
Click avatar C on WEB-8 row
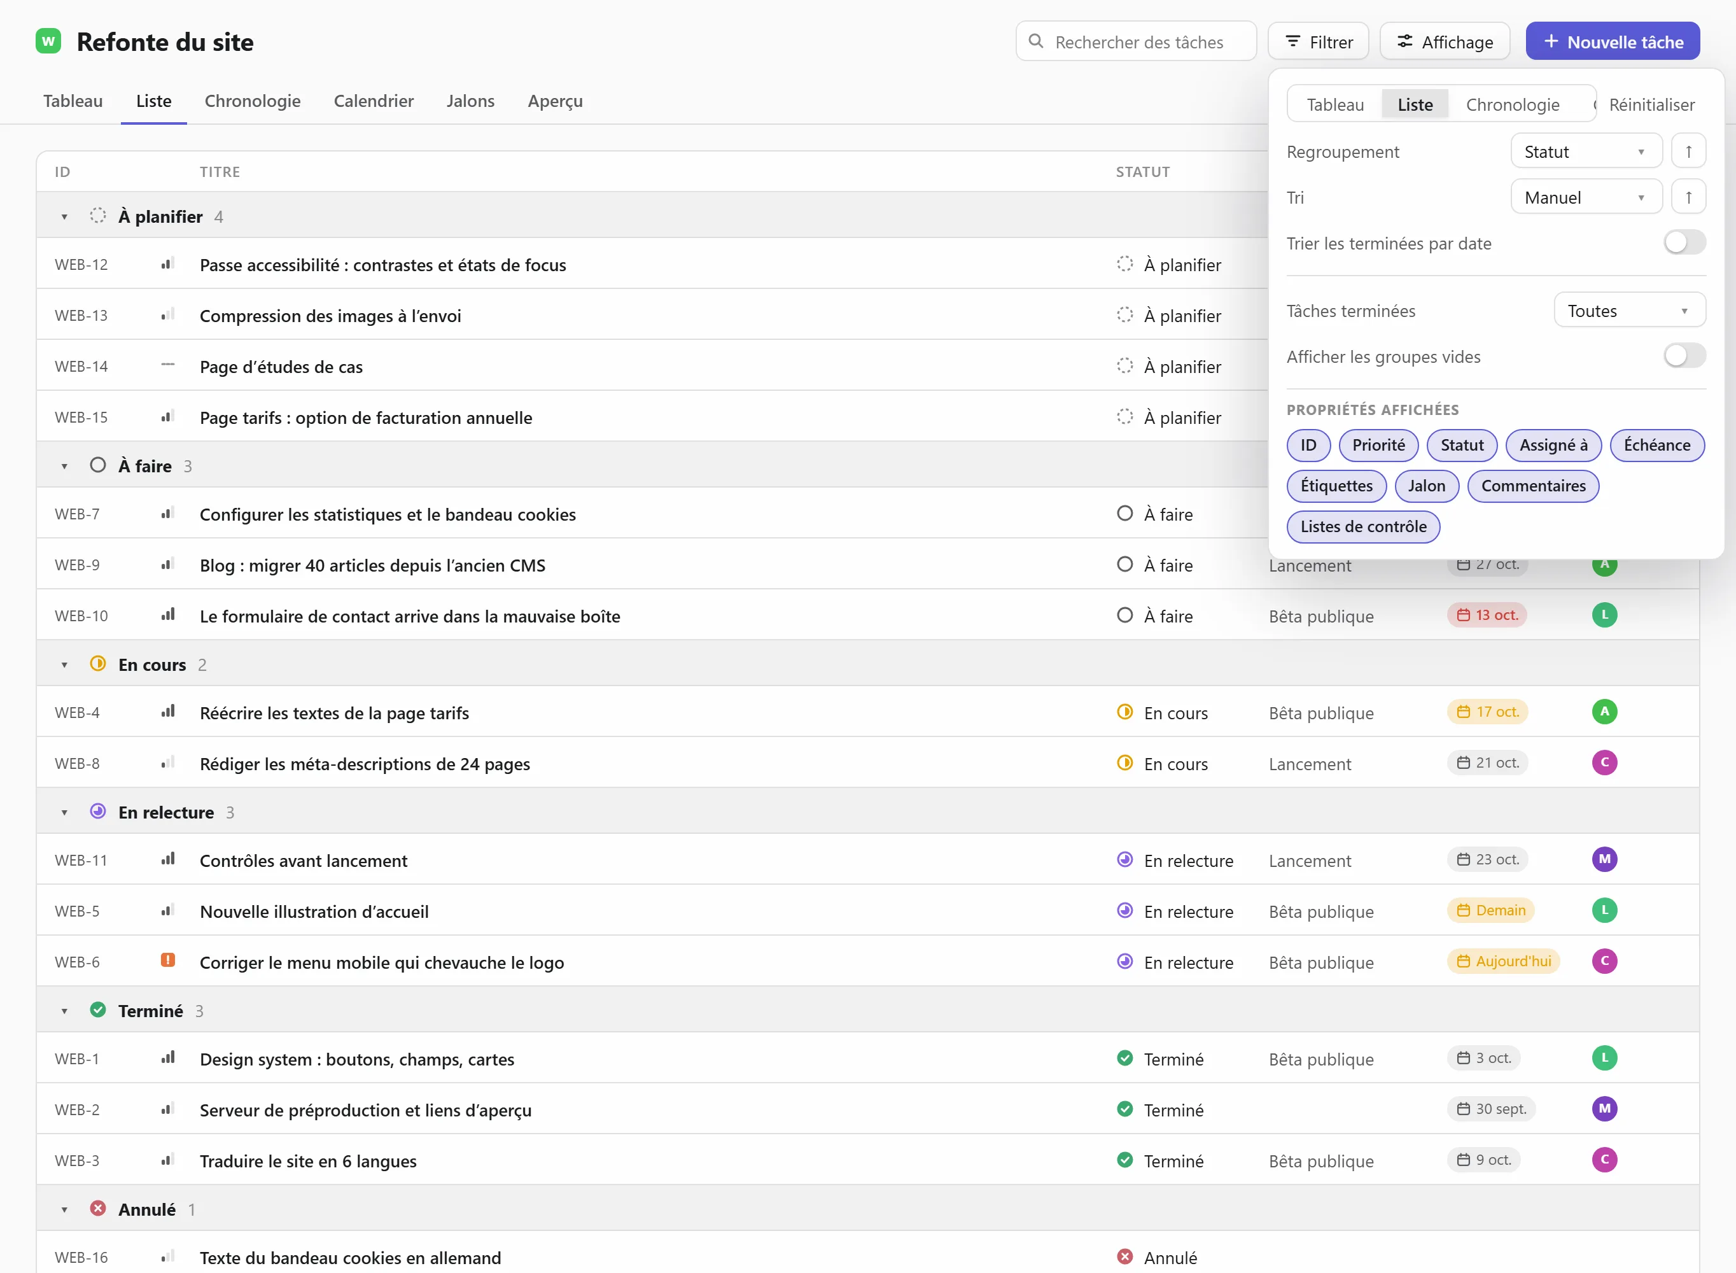tap(1604, 763)
